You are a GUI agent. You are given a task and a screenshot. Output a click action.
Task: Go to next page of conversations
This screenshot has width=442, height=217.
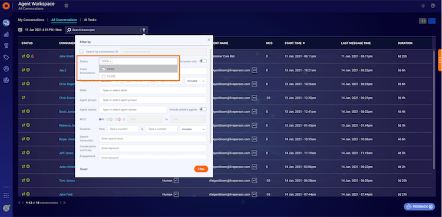coord(60,203)
